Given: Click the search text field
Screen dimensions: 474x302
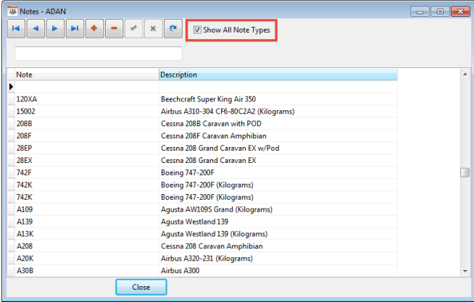Looking at the screenshot, I should pyautogui.click(x=99, y=54).
